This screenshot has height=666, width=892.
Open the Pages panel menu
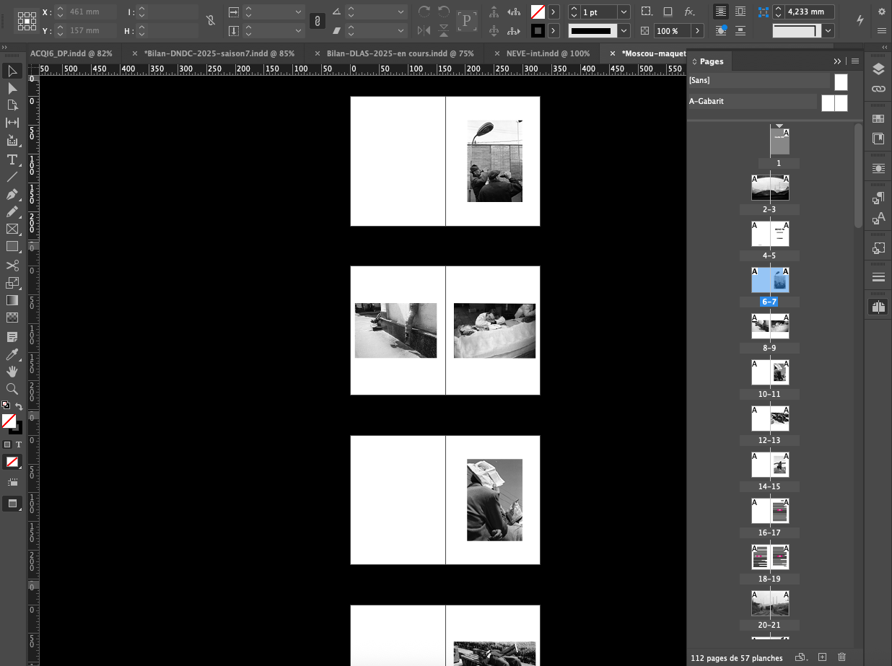(855, 61)
